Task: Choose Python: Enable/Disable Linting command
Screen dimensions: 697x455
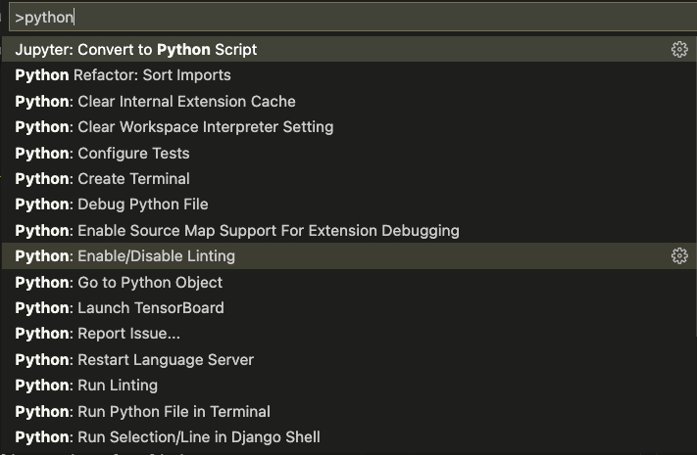Action: (x=349, y=255)
